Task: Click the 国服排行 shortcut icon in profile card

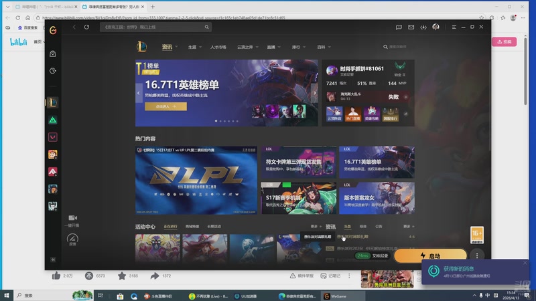Action: pyautogui.click(x=391, y=114)
